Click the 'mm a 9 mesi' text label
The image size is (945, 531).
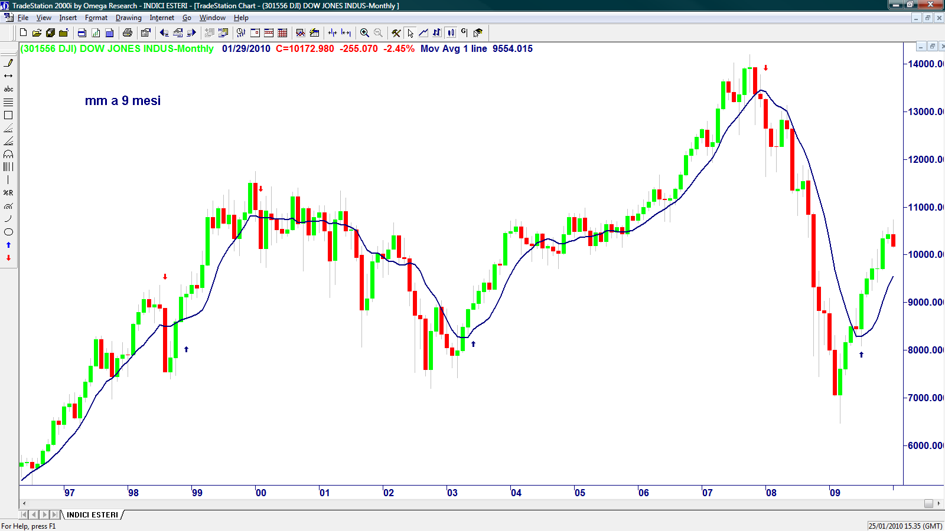[x=123, y=101]
